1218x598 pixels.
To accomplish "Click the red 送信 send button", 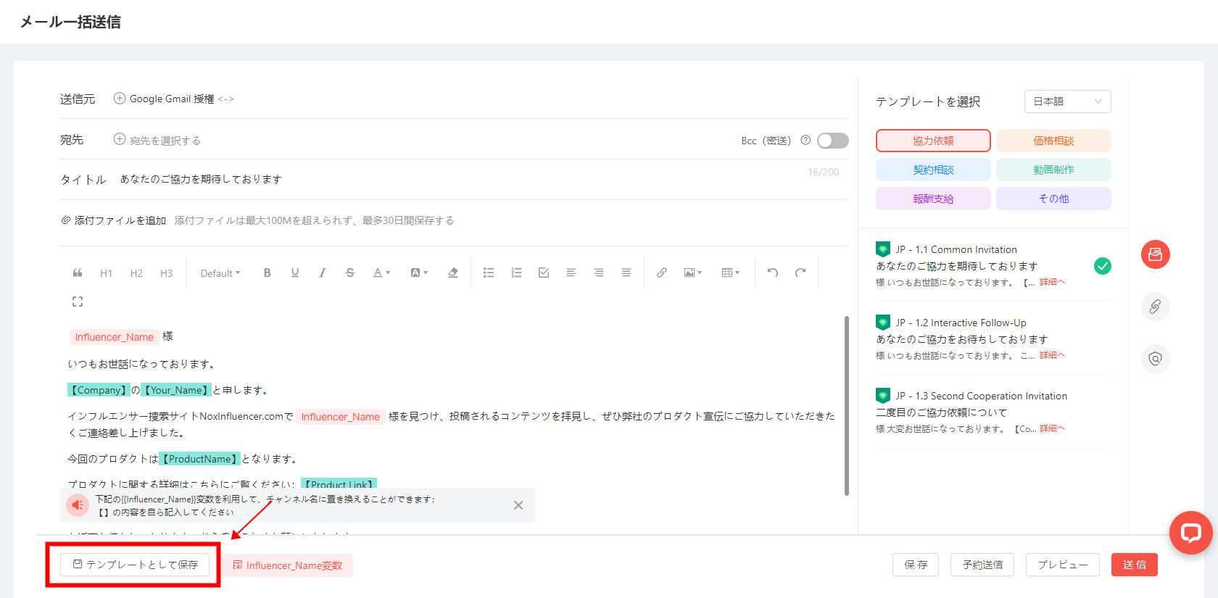I will (x=1135, y=565).
